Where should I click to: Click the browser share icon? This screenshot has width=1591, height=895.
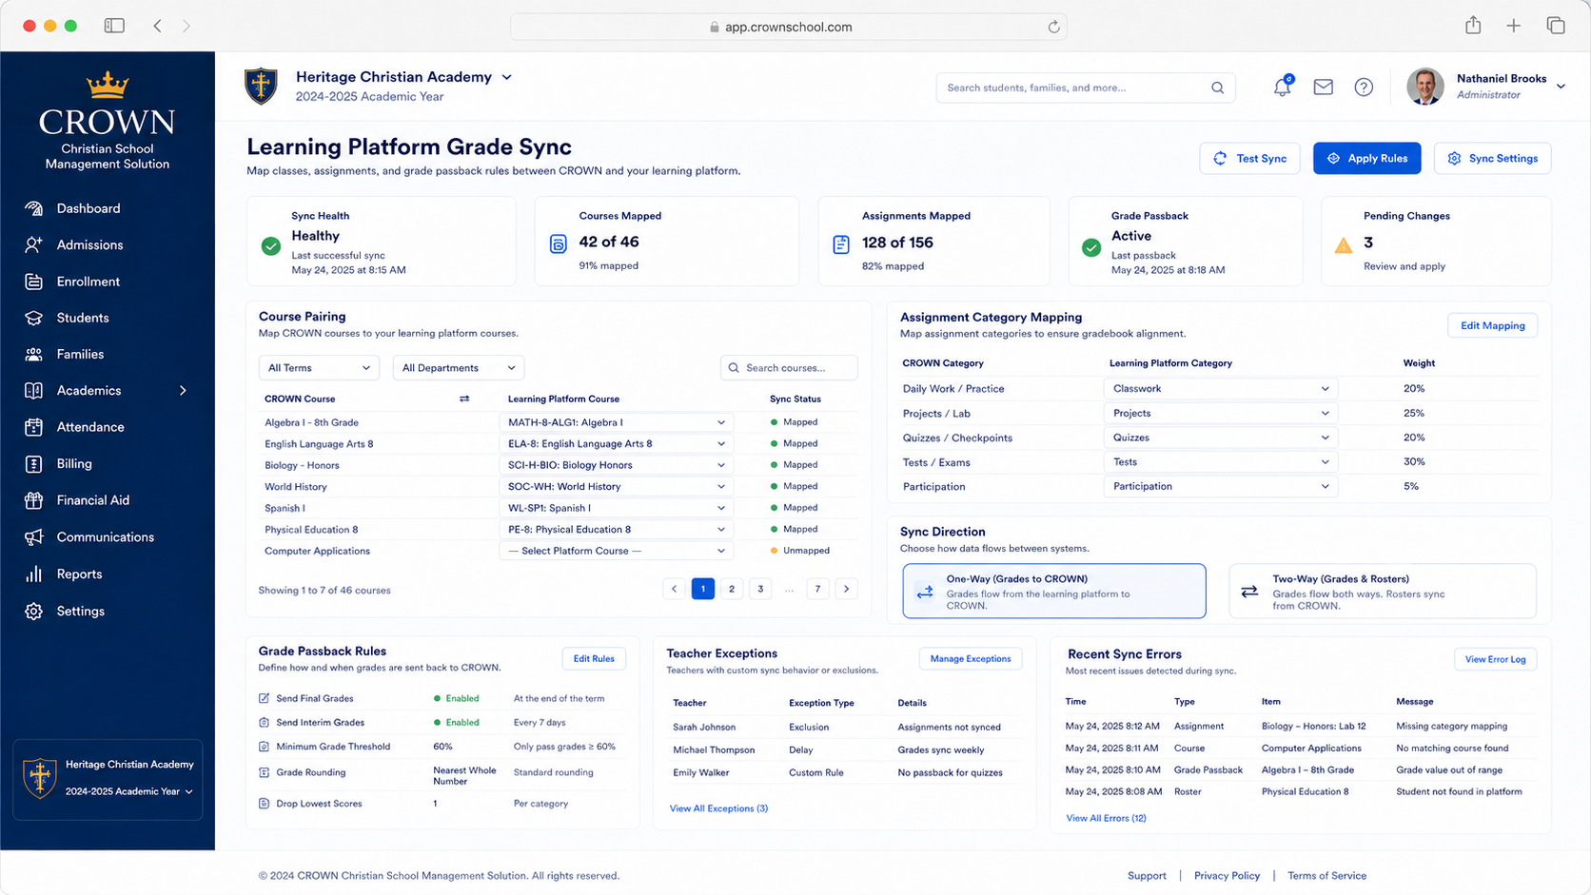coord(1473,26)
